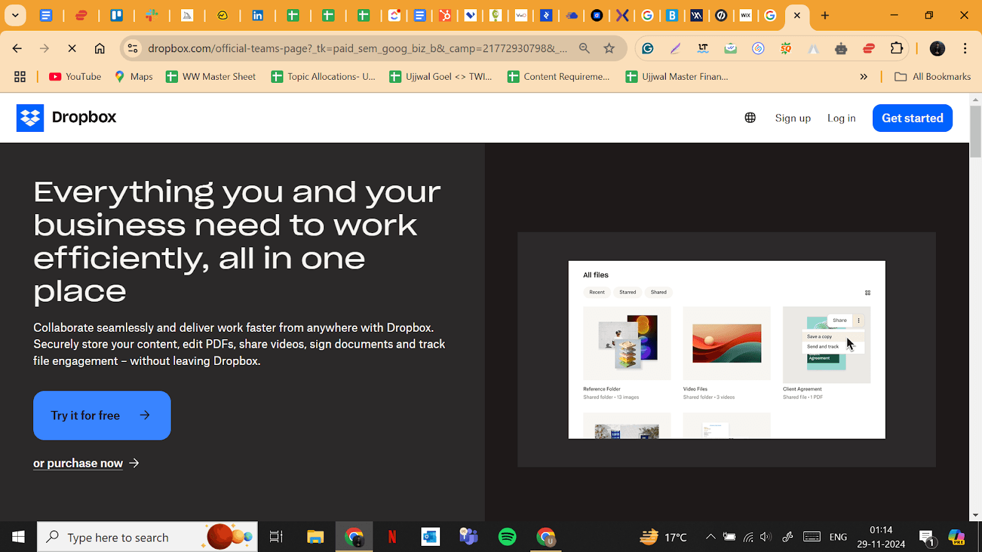Open the SEOquake extension
982x552 pixels.
point(786,48)
